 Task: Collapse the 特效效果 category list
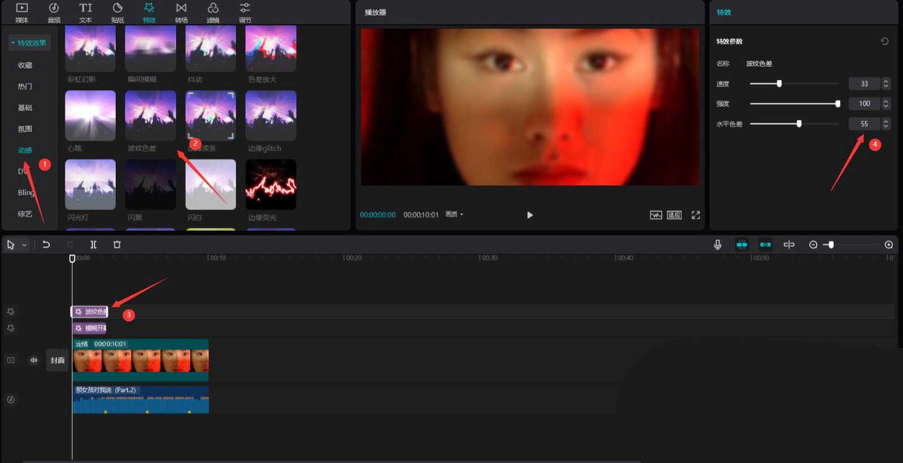14,43
